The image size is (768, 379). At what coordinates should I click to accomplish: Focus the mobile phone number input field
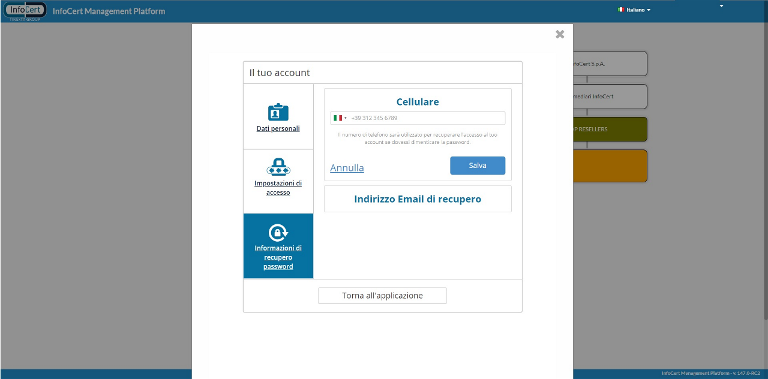coord(426,118)
